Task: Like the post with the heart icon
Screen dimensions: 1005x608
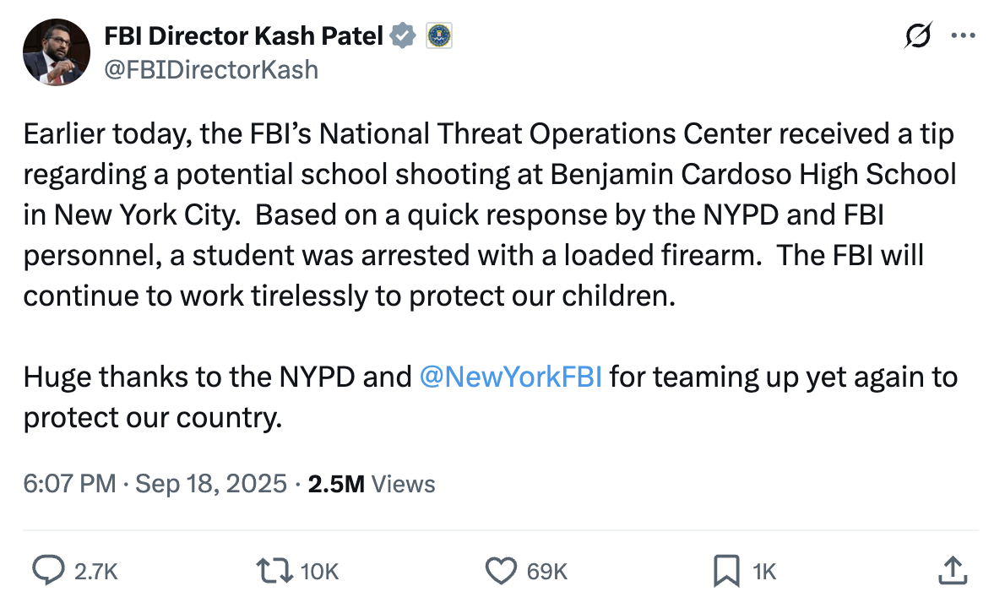Action: click(501, 572)
